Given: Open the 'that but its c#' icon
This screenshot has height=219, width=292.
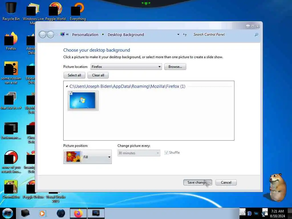Looking at the screenshot, I should (x=11, y=101).
